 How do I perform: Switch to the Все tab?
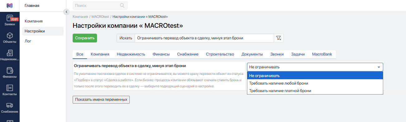80,54
